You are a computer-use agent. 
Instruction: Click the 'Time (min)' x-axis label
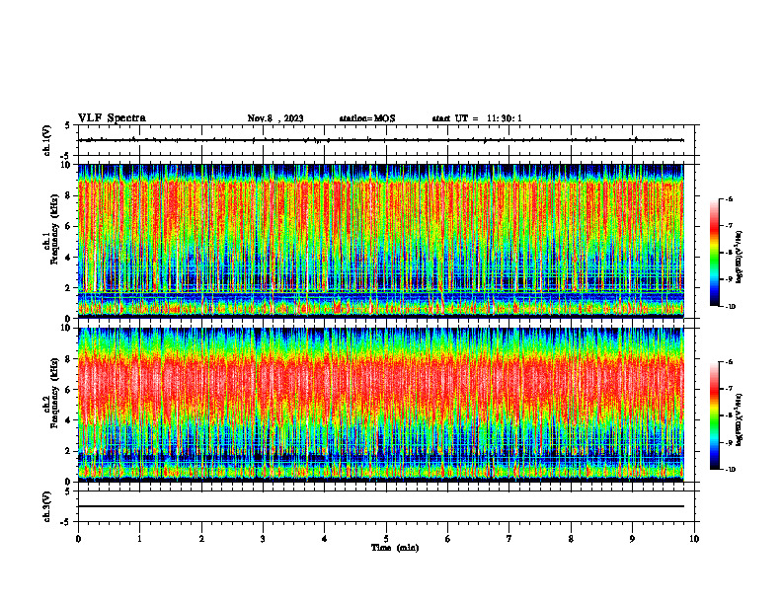coord(395,548)
